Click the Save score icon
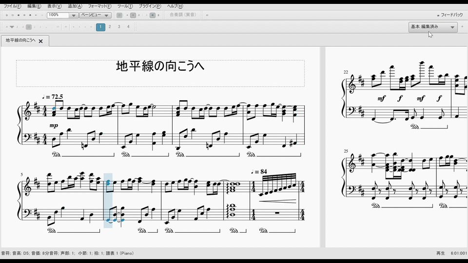468x263 pixels. tap(19, 15)
